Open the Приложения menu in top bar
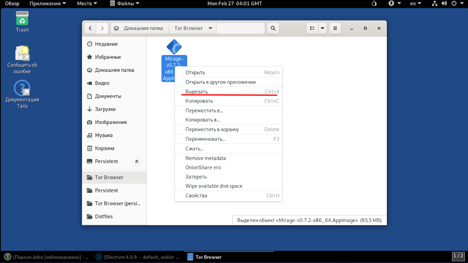This screenshot has width=468, height=263. pyautogui.click(x=48, y=3)
